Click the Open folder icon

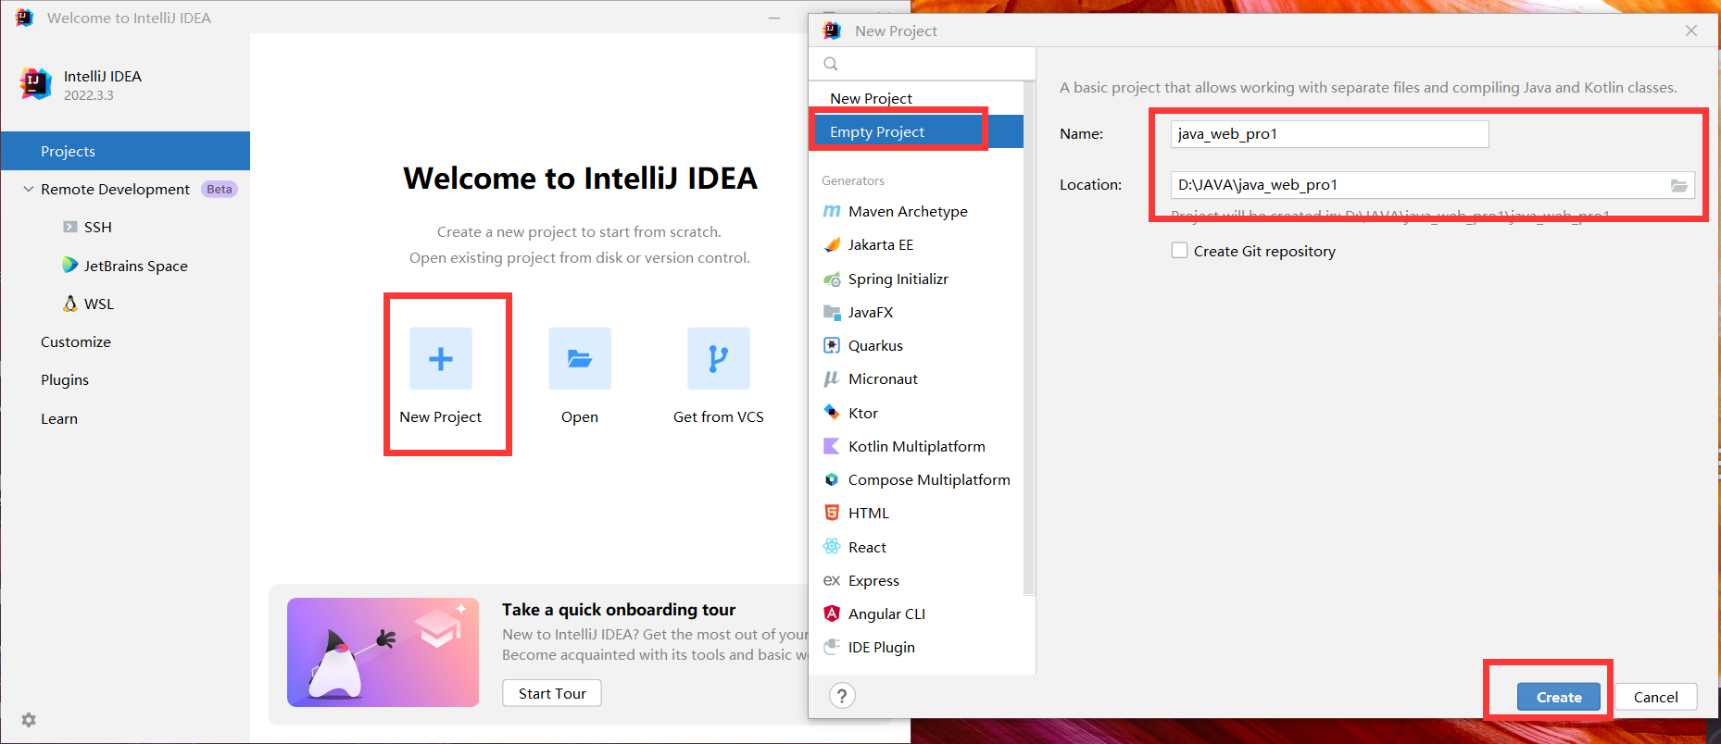(x=580, y=358)
